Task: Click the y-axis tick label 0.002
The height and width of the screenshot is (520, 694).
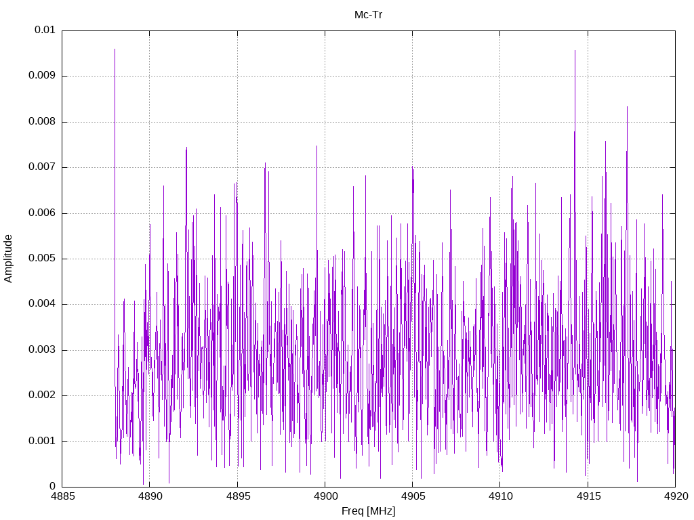Action: (42, 395)
